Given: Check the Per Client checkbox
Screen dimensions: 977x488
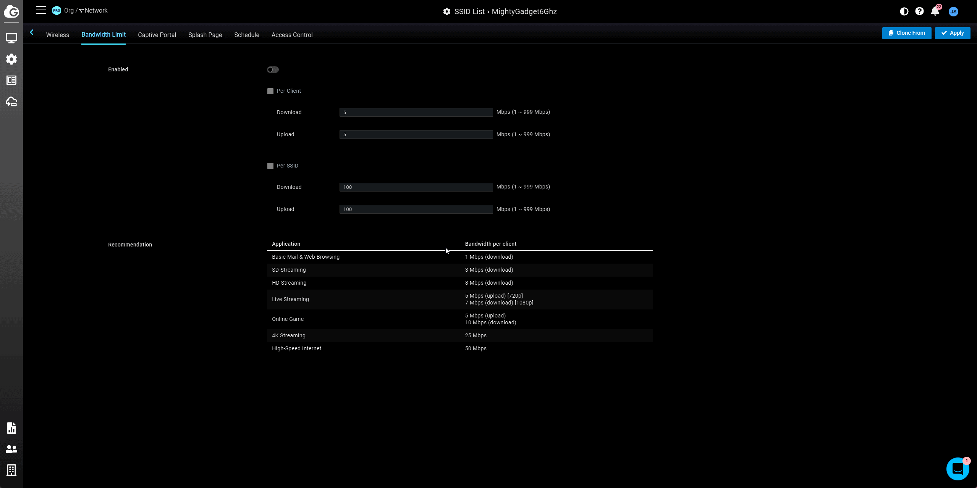Looking at the screenshot, I should [x=270, y=91].
